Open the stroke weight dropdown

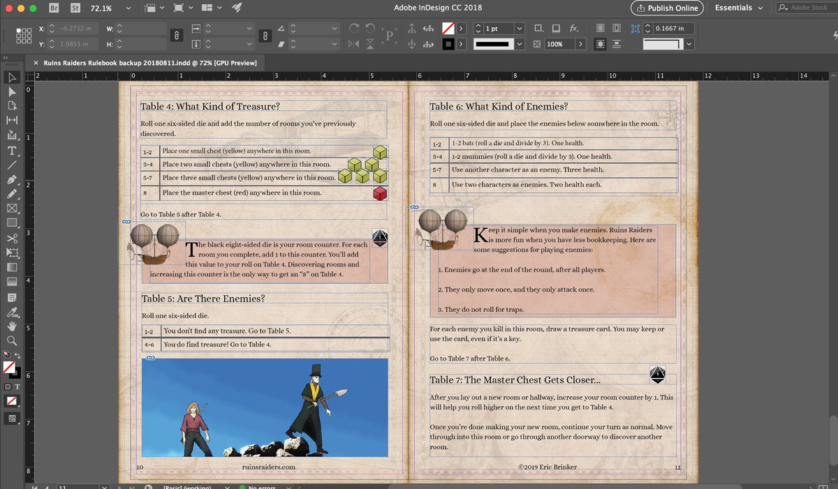pyautogui.click(x=519, y=29)
